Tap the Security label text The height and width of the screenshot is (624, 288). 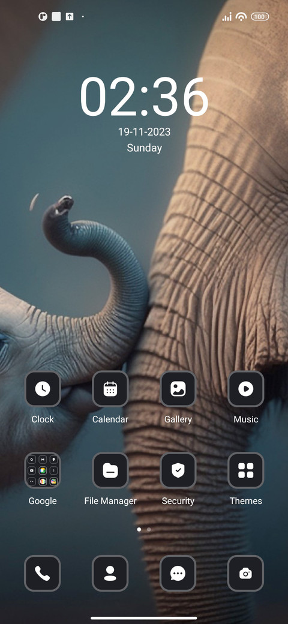pyautogui.click(x=178, y=501)
